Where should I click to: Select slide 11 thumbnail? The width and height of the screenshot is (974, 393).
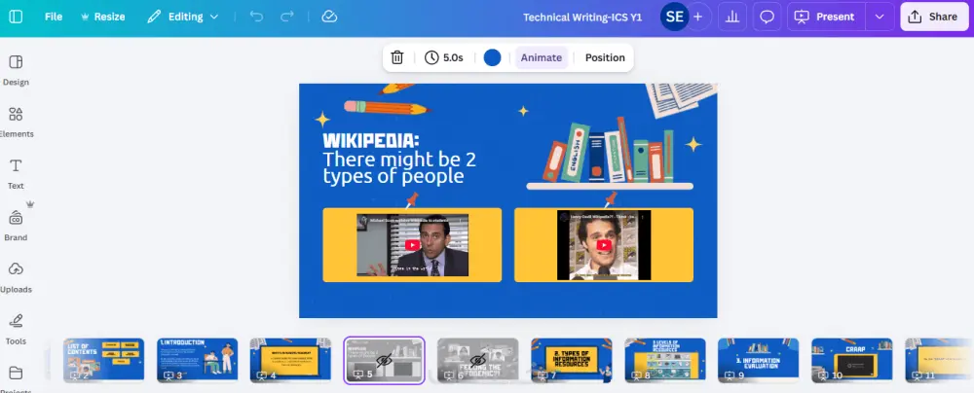tap(939, 360)
